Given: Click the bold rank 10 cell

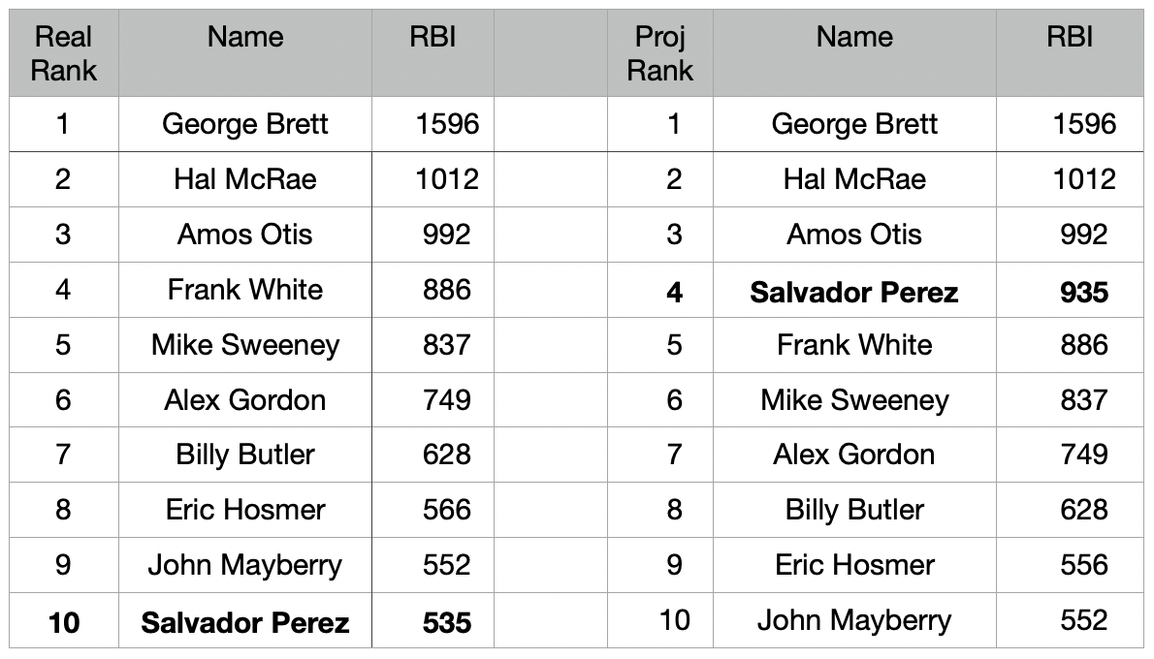Looking at the screenshot, I should pyautogui.click(x=64, y=621).
